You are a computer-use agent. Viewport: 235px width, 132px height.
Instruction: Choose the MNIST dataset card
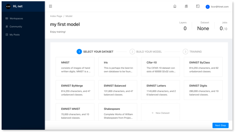click(75, 67)
